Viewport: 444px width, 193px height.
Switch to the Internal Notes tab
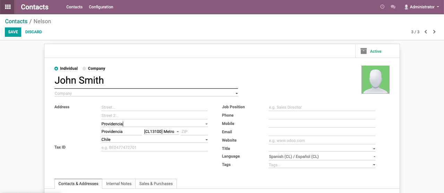point(119,184)
